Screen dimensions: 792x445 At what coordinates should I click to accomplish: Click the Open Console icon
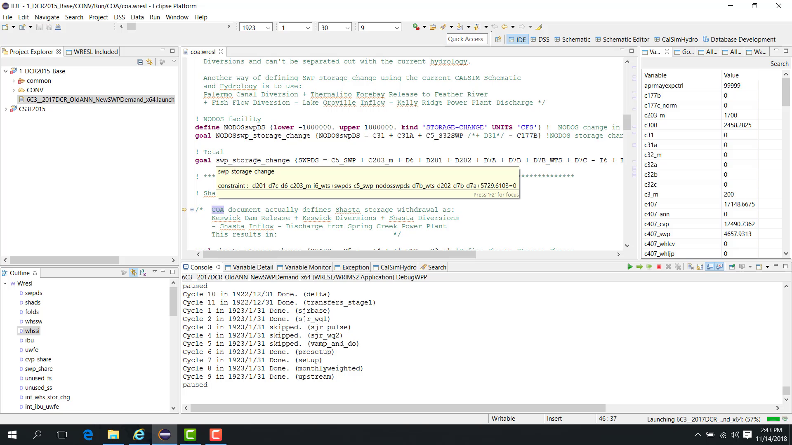[759, 267]
